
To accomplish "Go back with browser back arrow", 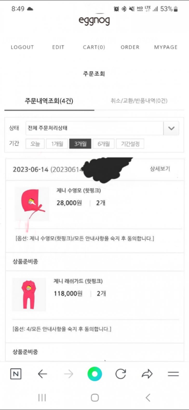I will [42, 374].
